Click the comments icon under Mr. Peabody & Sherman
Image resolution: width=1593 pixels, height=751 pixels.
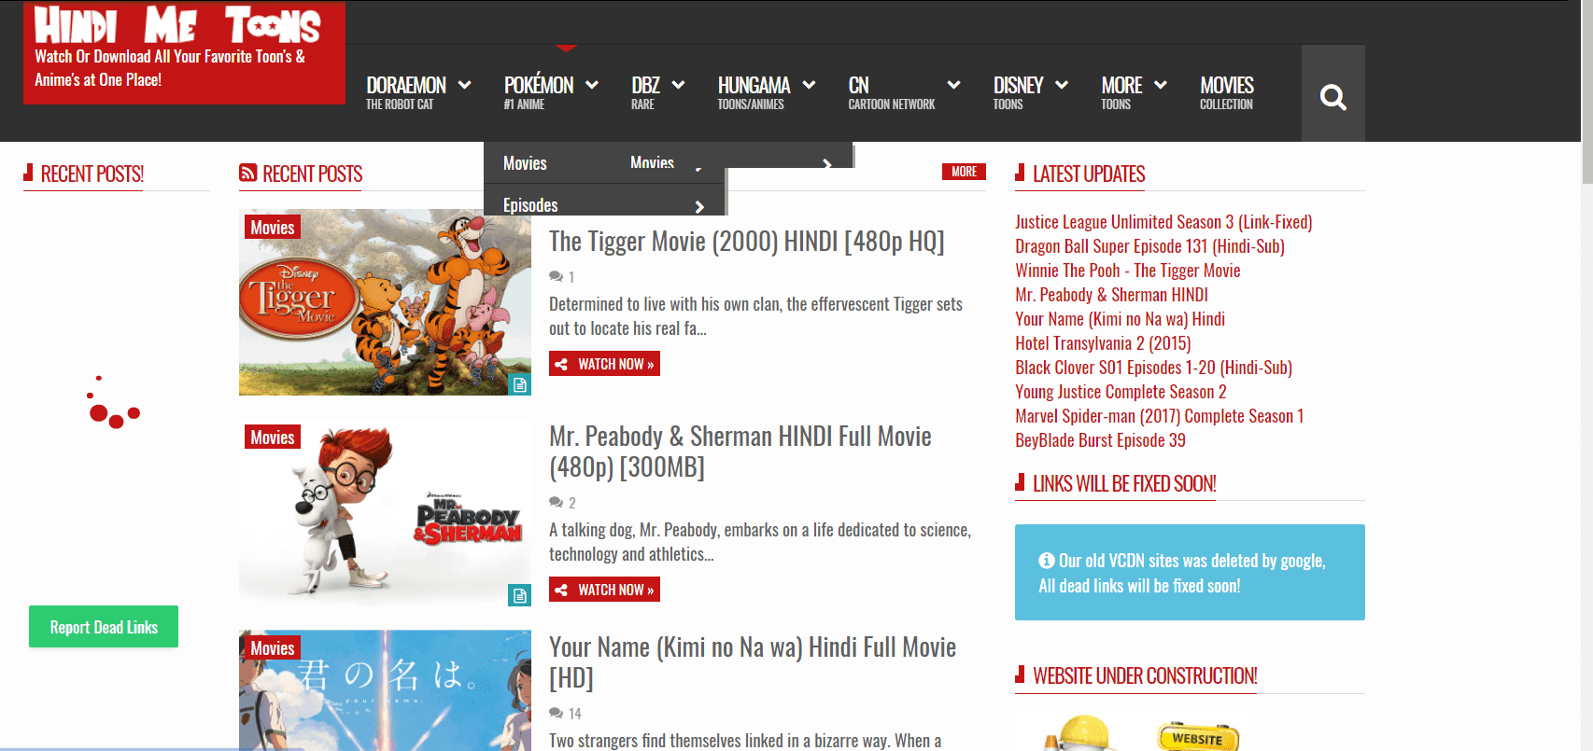(x=556, y=503)
